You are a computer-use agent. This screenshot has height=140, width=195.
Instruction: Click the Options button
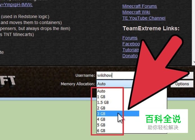[x=182, y=84]
